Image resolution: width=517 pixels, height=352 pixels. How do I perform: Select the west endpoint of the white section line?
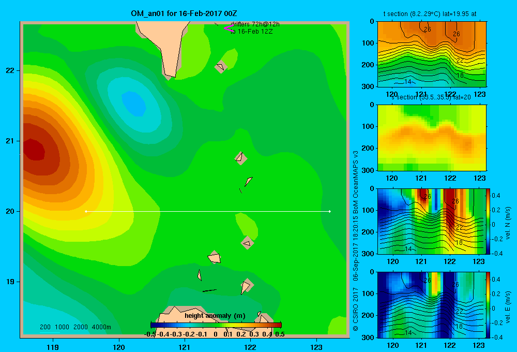pos(86,211)
